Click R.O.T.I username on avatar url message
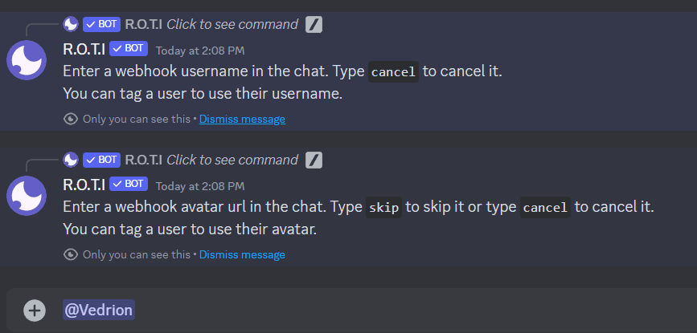Viewport: 697px width, 333px height. tap(84, 184)
